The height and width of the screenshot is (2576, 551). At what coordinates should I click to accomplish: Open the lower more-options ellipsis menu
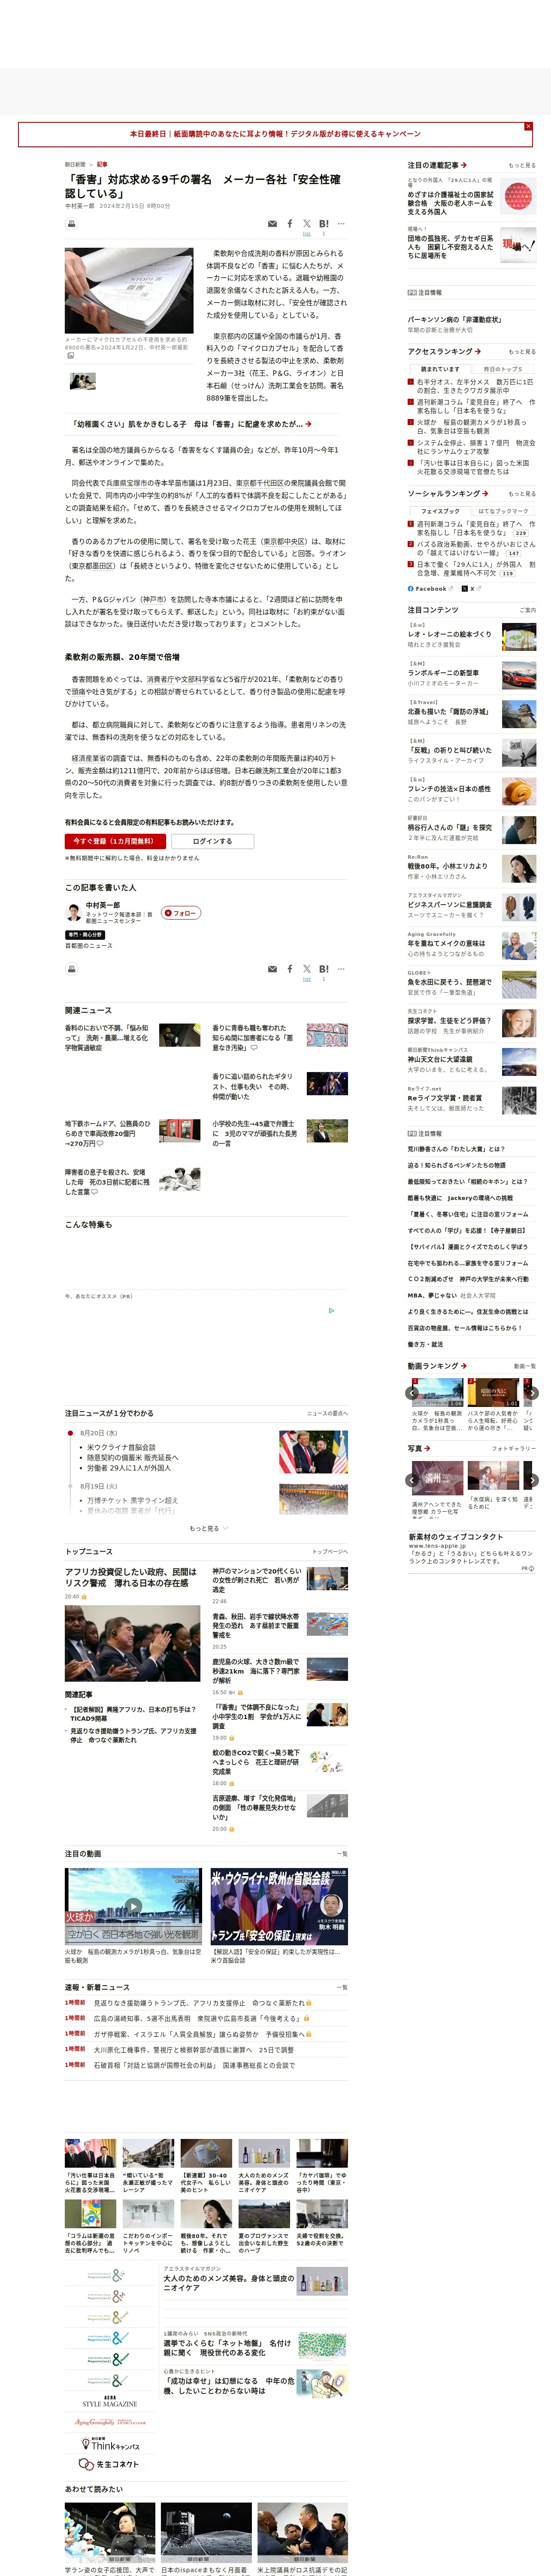[341, 969]
